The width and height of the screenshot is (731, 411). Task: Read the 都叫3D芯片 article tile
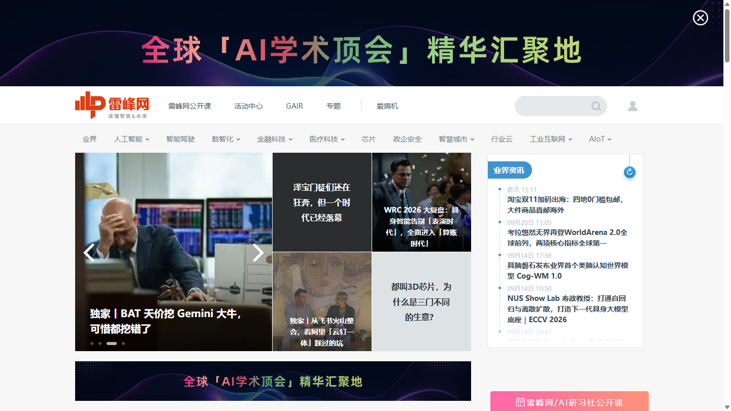click(x=421, y=301)
